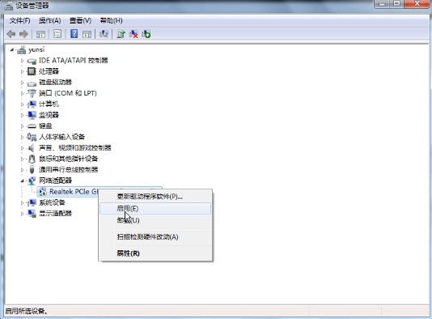Maximize the 设备管理器 window

coord(396,4)
